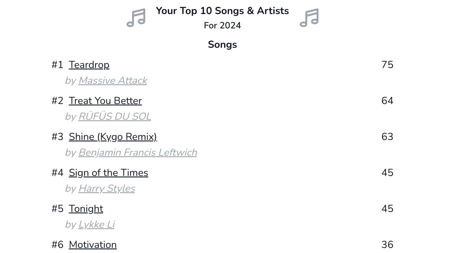Click the For 2024 subtitle
Screen dimensions: 450x253
(x=222, y=25)
